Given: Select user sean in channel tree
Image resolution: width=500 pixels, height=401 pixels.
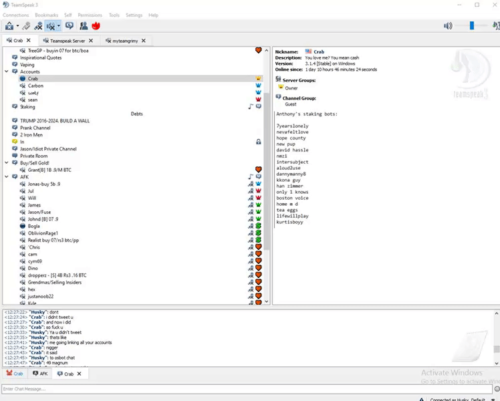Looking at the screenshot, I should [33, 100].
